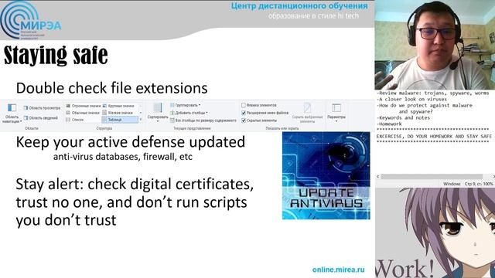Click 'Stay alert: check digital certificates' line
495x278 pixels.
(135, 184)
